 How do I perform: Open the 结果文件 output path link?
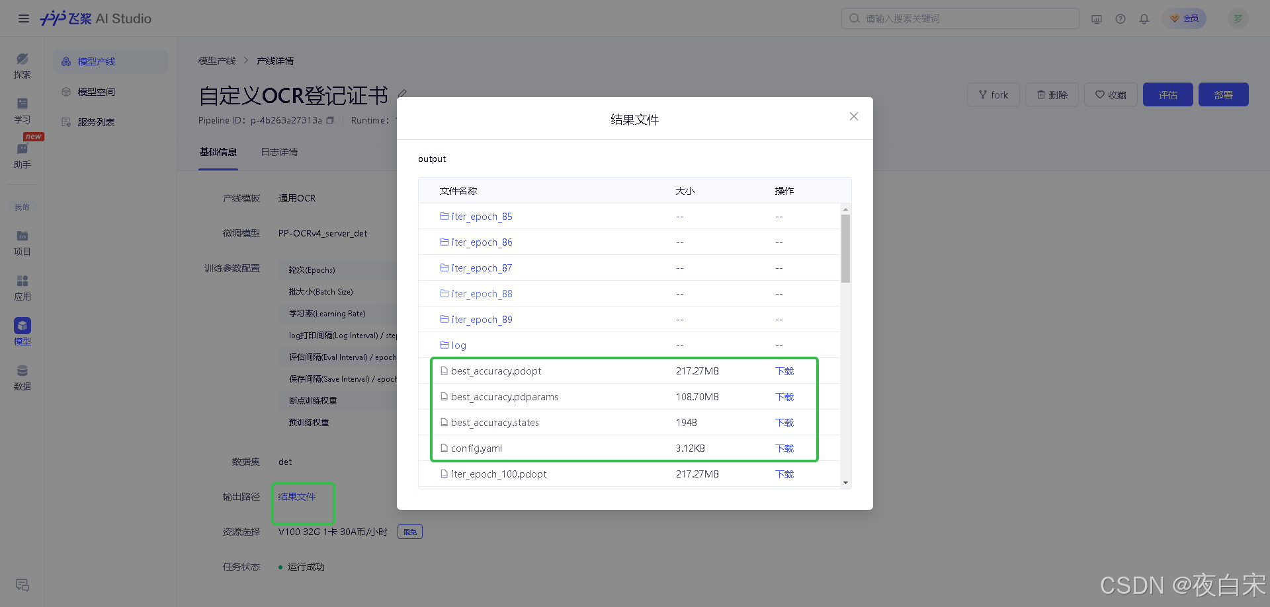(x=297, y=497)
